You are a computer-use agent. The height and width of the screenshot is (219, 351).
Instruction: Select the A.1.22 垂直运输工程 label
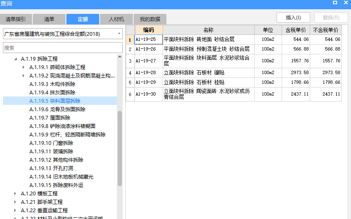coord(44,210)
